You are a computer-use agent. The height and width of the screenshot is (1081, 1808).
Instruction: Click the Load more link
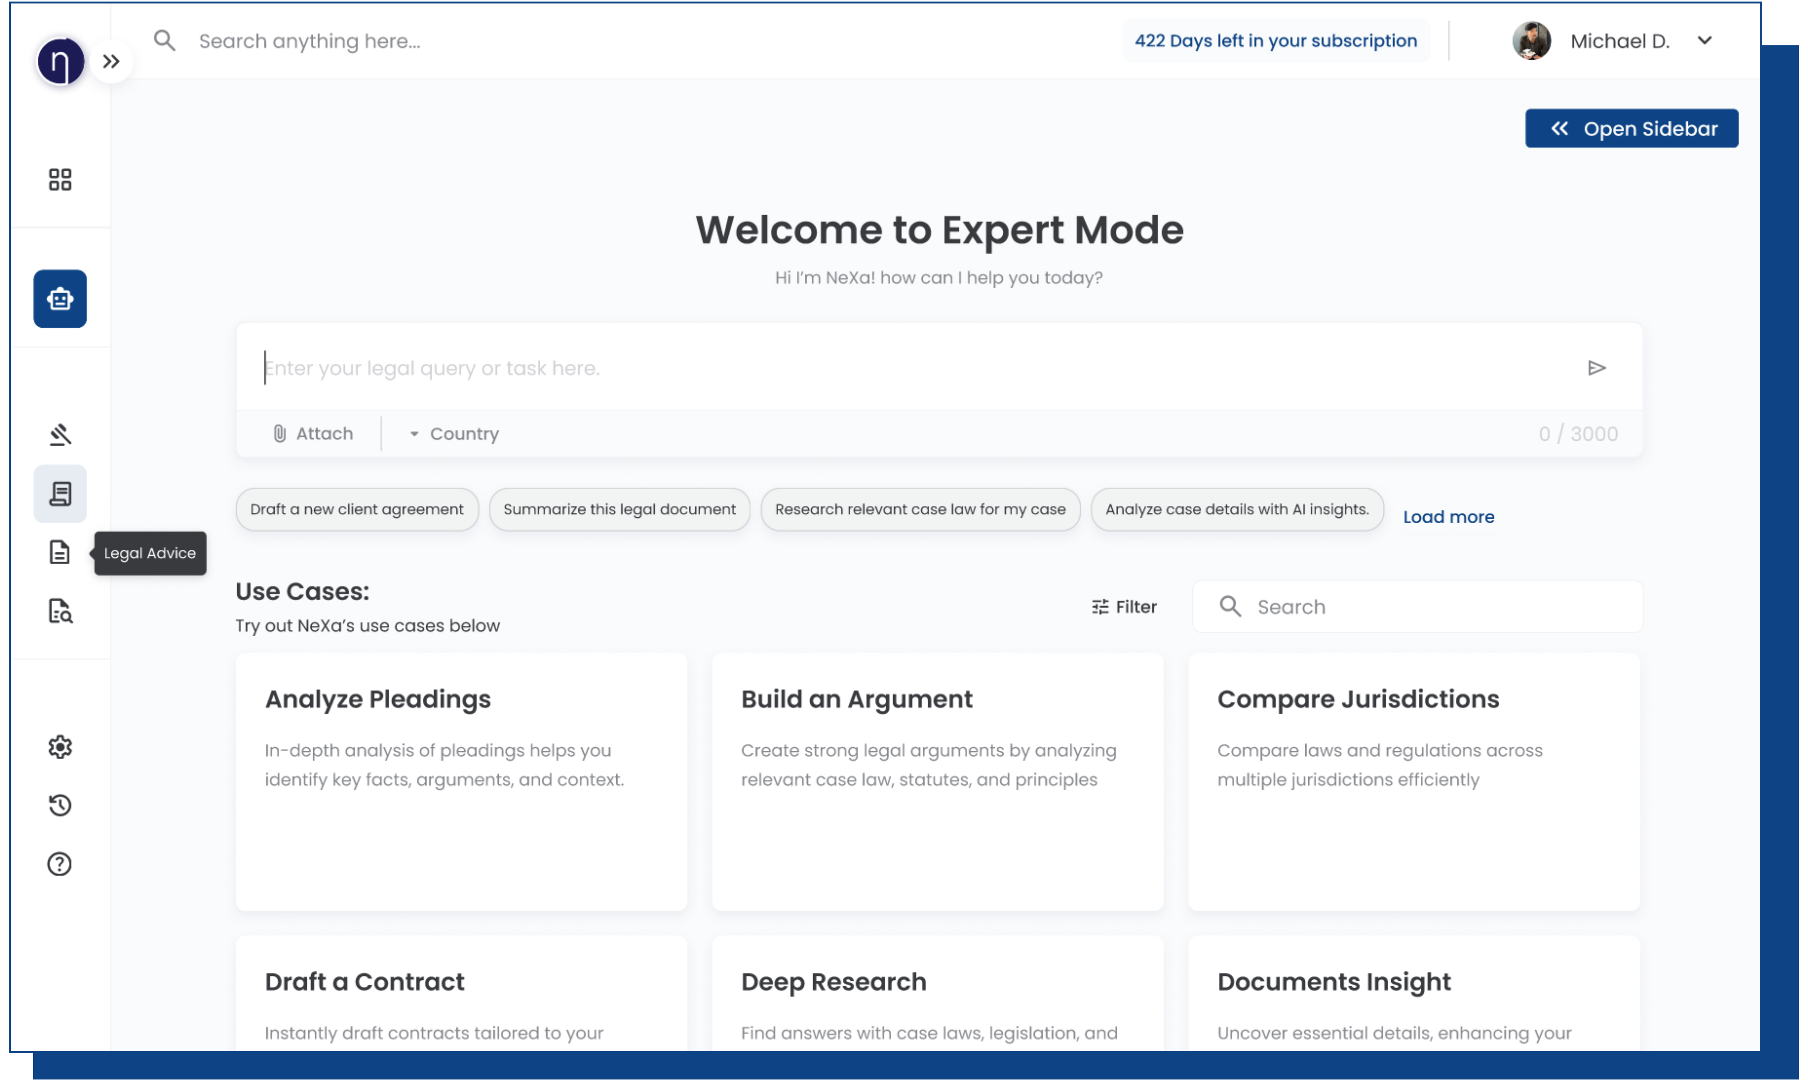1449,517
